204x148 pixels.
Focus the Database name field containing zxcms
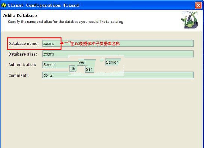(118, 43)
